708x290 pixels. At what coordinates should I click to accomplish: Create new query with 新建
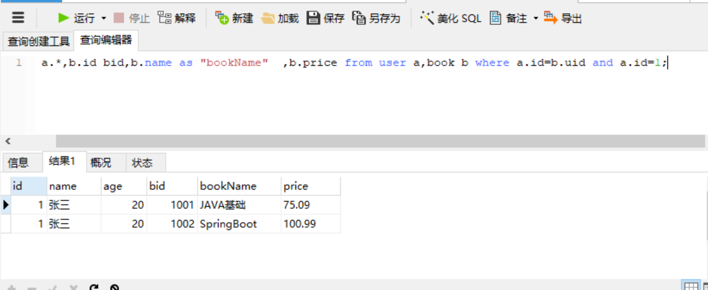click(x=234, y=18)
